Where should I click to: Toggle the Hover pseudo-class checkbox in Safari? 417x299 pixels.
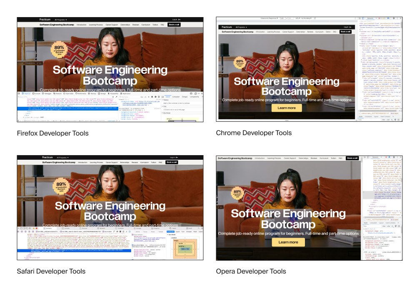click(151, 231)
